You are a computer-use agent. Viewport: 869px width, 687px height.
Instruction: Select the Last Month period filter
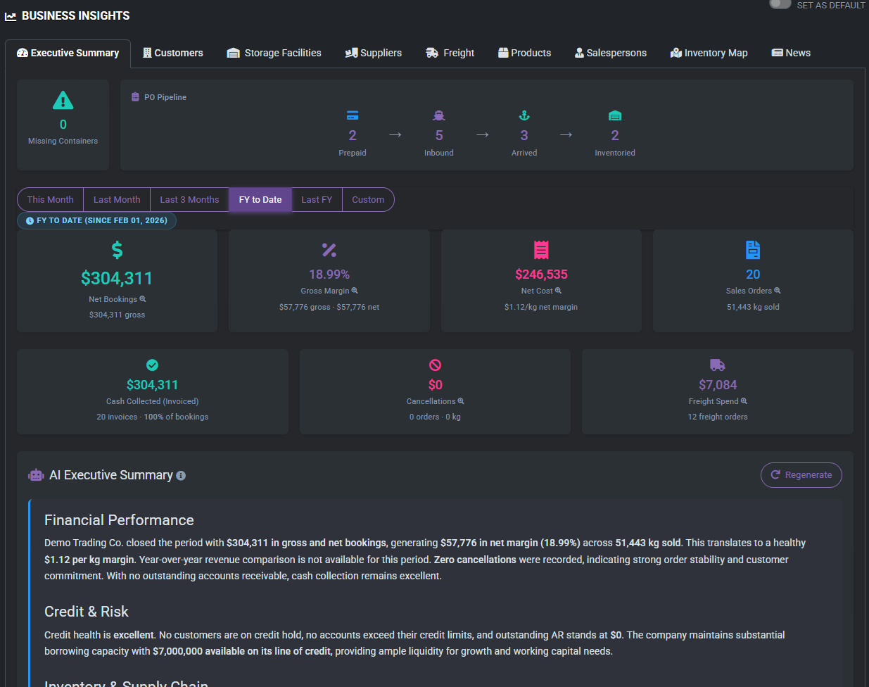click(117, 200)
